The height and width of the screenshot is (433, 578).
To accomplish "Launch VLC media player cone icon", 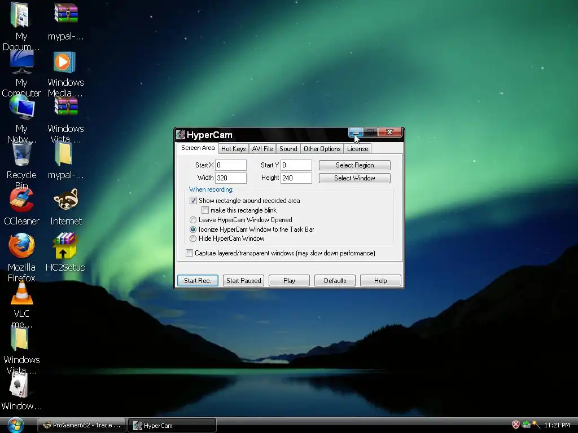I will 22,293.
